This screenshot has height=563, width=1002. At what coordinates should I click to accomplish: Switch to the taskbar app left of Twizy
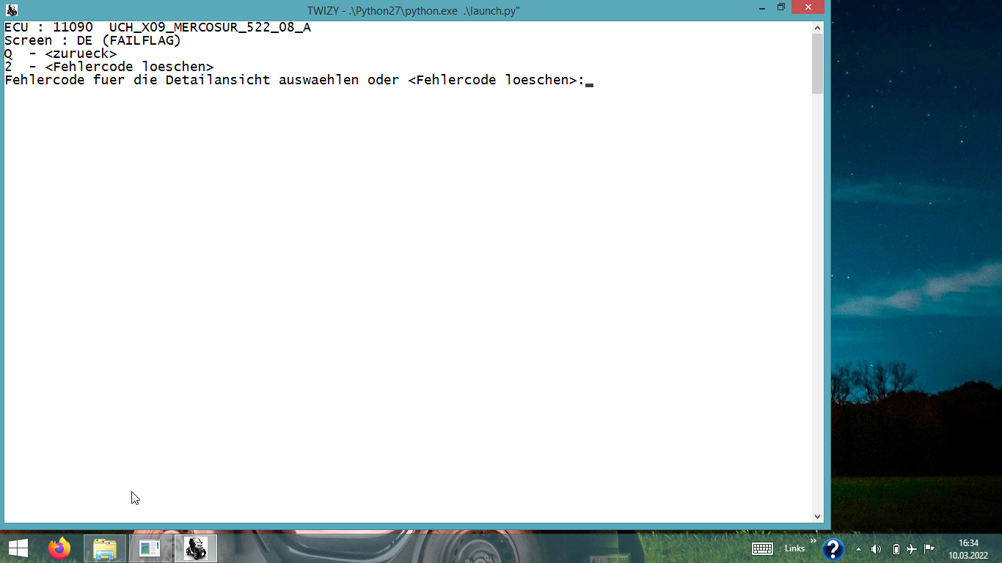click(150, 548)
